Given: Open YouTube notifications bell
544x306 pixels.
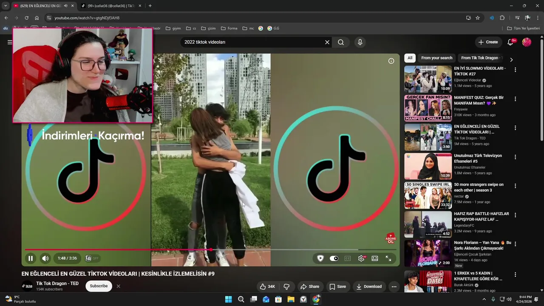Looking at the screenshot, I should (x=510, y=42).
